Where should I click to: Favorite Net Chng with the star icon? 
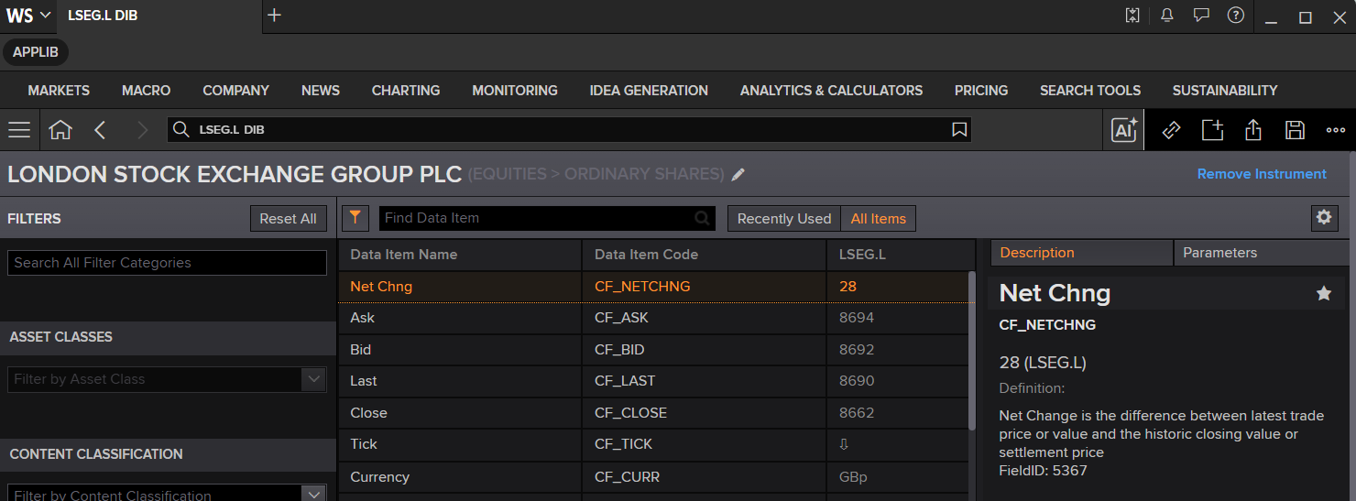1324,293
